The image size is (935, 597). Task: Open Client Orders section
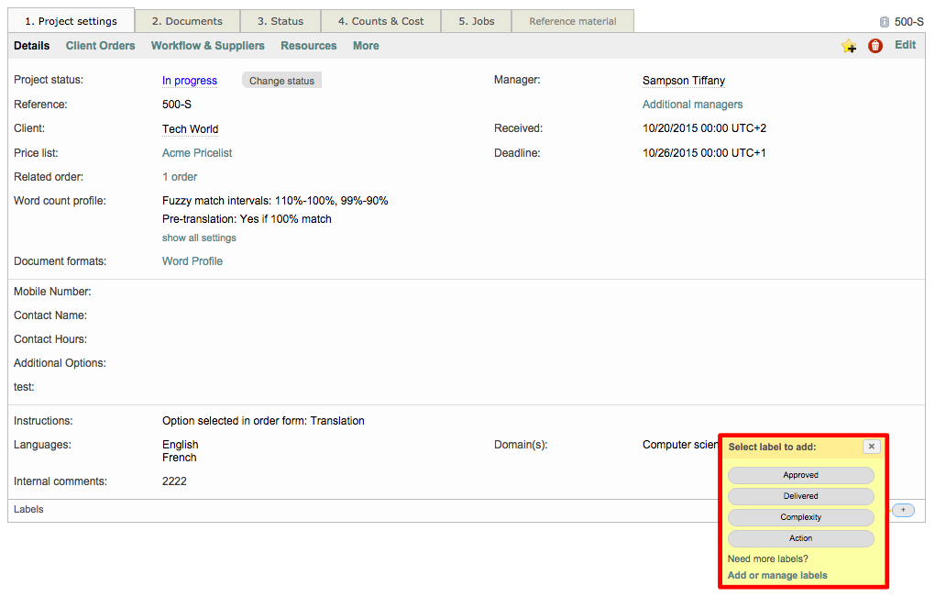coord(100,46)
